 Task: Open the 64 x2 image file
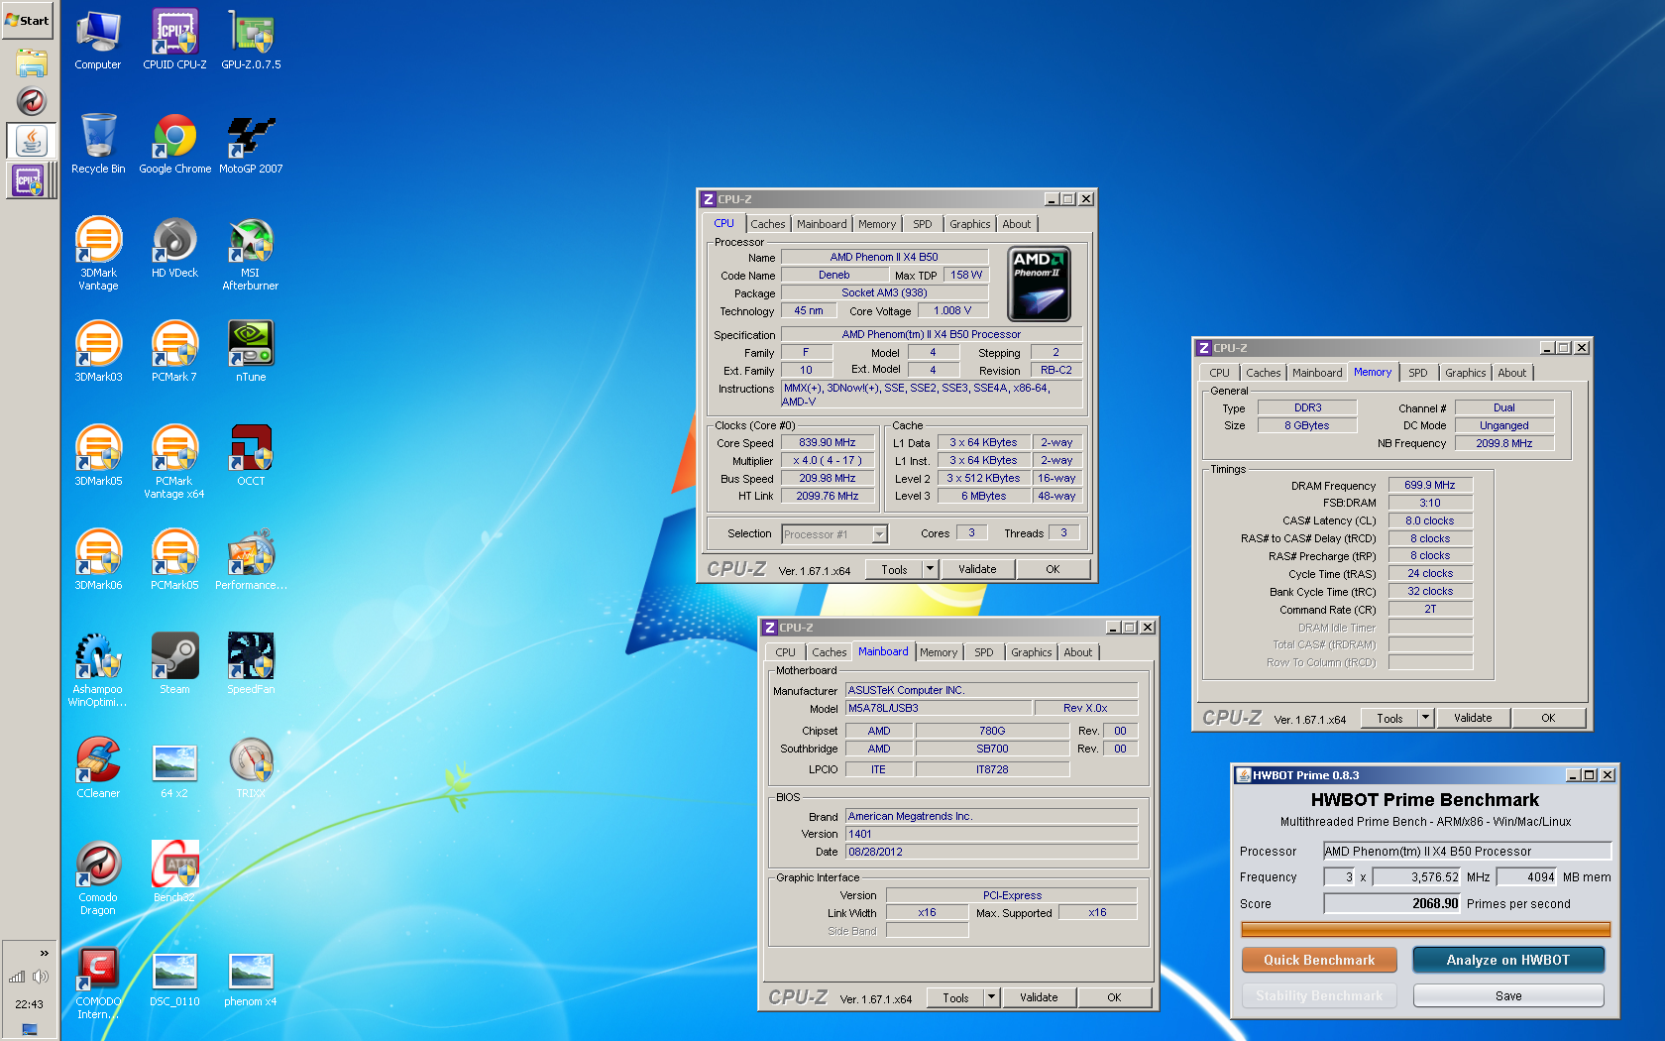point(174,768)
